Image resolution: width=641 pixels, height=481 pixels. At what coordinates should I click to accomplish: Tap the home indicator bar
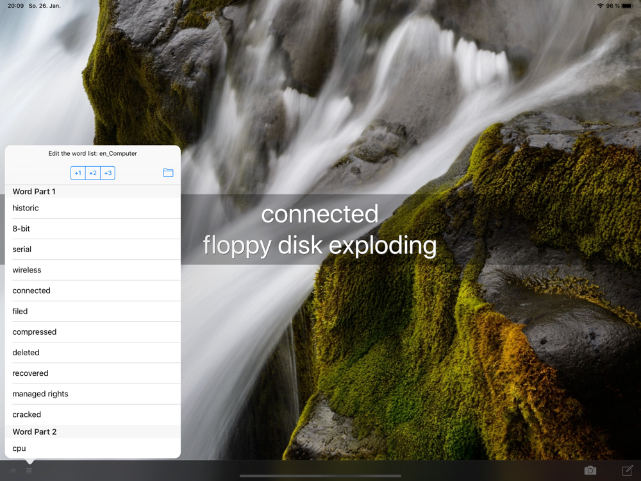[x=320, y=476]
